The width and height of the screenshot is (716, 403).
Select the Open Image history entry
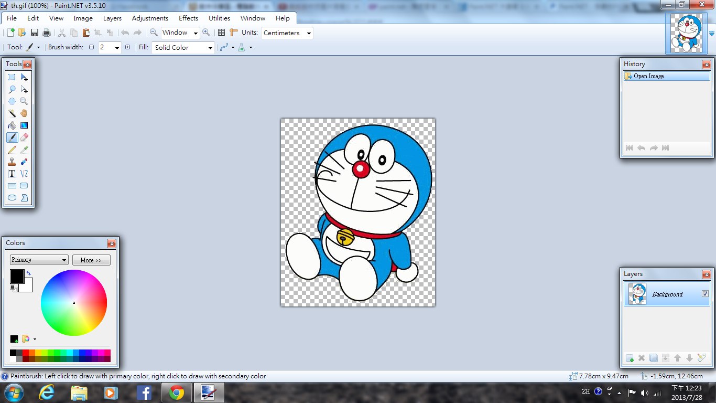pyautogui.click(x=667, y=76)
